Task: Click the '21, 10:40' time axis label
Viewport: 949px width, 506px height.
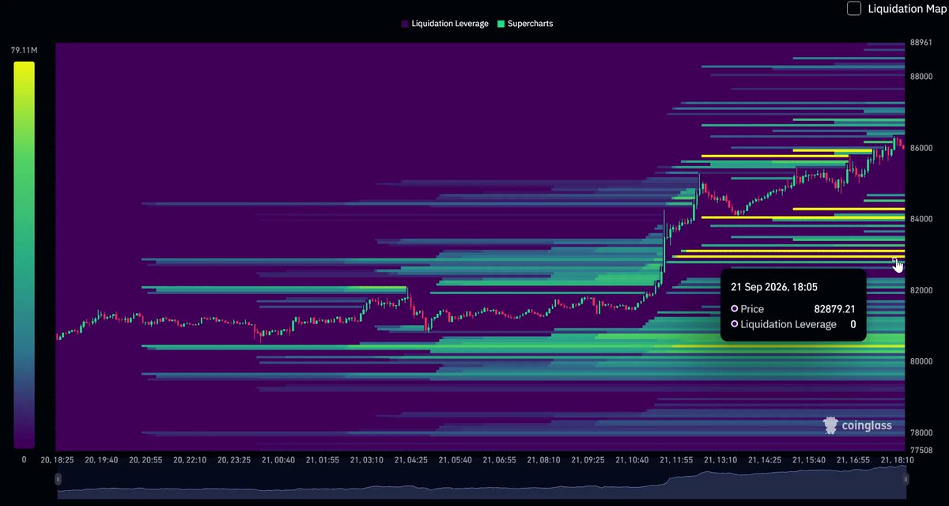Action: coord(633,459)
